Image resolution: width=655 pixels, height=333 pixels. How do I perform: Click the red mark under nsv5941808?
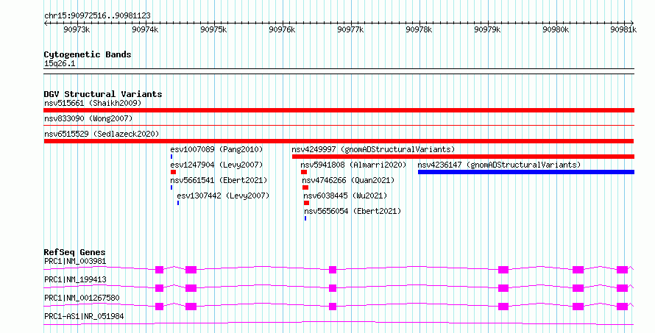(304, 172)
